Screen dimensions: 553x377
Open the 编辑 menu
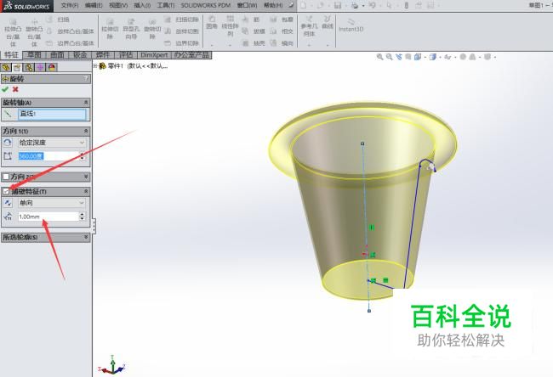coord(94,5)
